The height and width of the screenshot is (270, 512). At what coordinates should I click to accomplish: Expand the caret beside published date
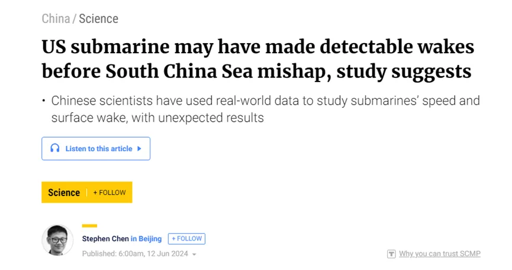194,255
